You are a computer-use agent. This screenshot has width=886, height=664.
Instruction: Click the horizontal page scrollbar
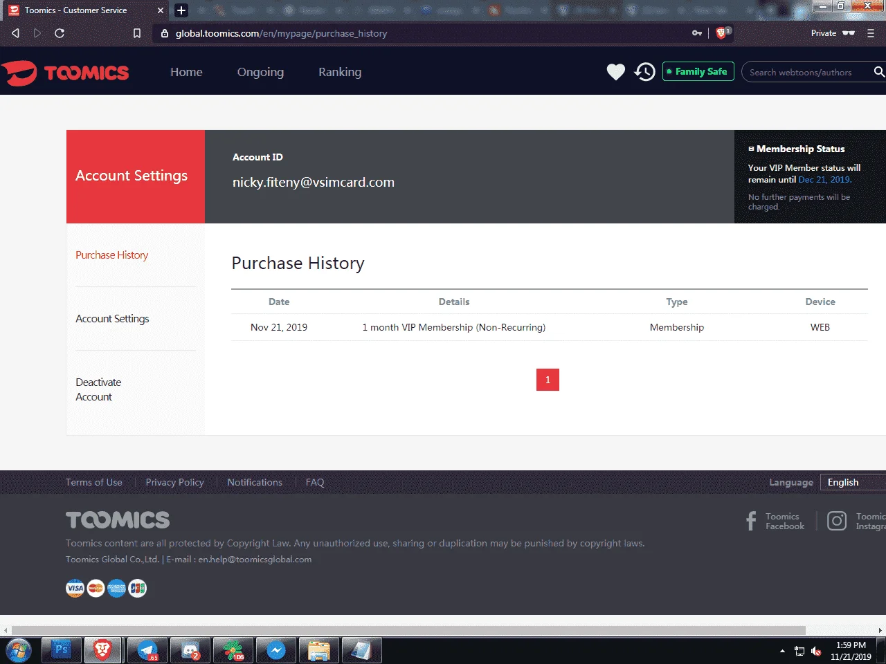coord(408,630)
